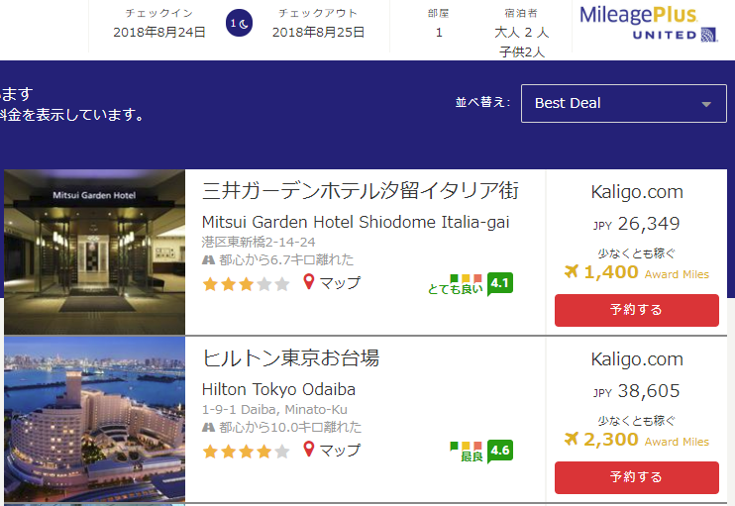The image size is (735, 506).
Task: Open the Best Deal sort dropdown
Action: pyautogui.click(x=623, y=103)
